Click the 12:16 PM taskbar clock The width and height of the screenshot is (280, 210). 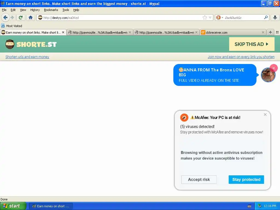[270, 206]
